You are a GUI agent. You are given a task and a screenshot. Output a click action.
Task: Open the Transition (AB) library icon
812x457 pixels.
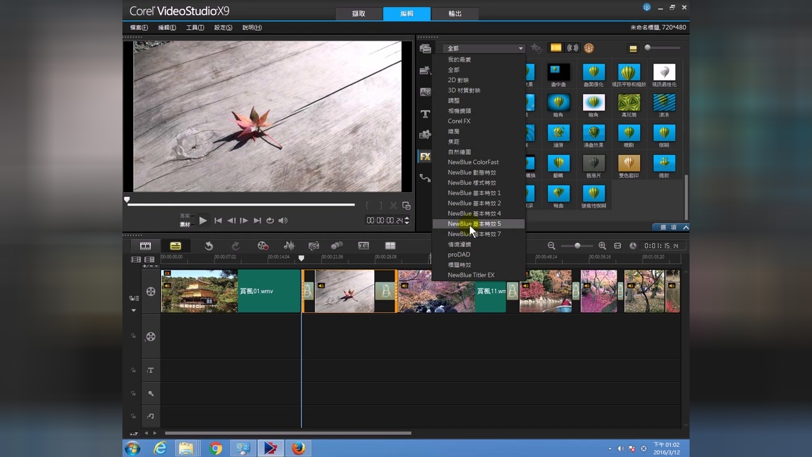425,92
